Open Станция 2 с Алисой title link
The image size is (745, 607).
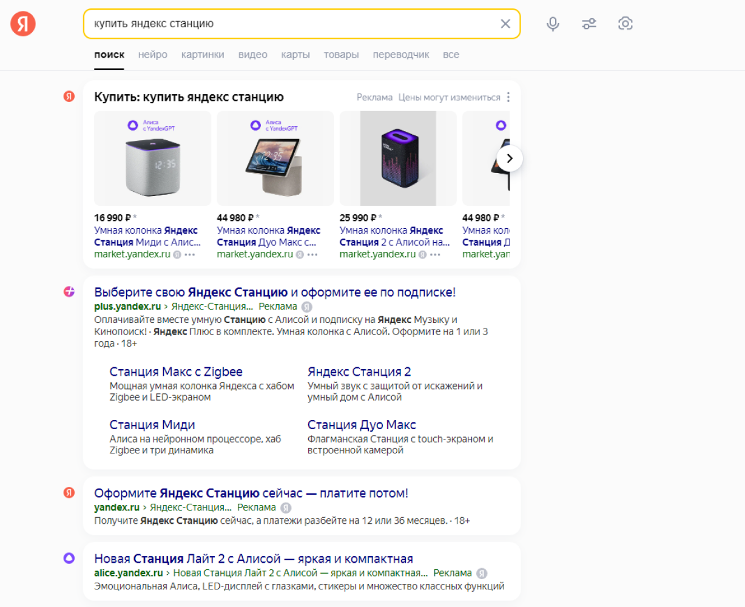[x=395, y=236]
